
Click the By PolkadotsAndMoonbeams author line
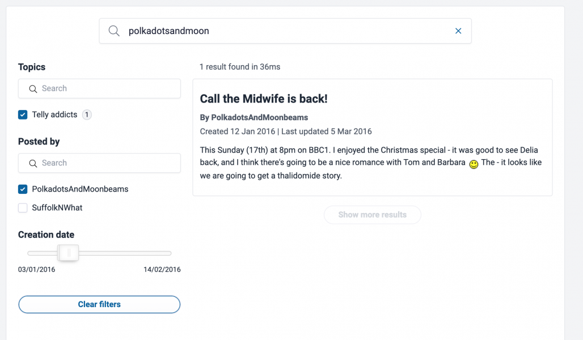[x=254, y=117]
